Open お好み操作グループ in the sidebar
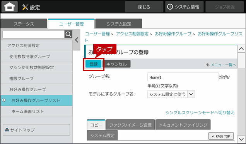 click(36, 89)
